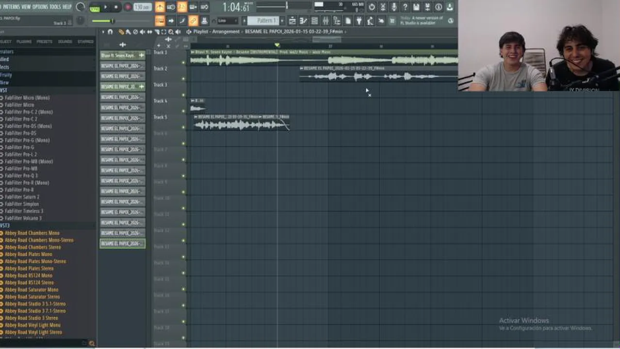Toggle the metronome
The width and height of the screenshot is (620, 349).
click(160, 7)
